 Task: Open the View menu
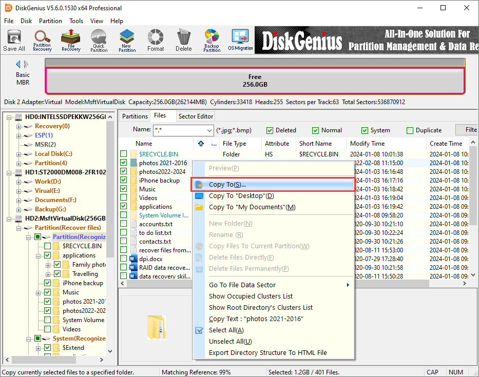97,21
